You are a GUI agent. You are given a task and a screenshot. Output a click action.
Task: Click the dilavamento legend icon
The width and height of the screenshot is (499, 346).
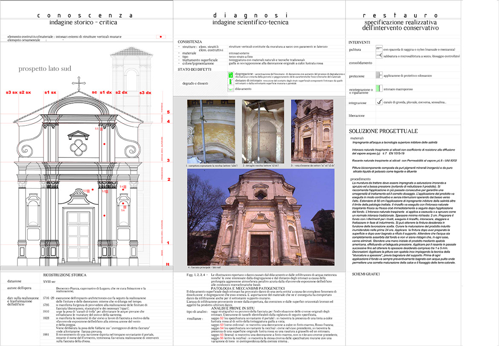click(230, 89)
